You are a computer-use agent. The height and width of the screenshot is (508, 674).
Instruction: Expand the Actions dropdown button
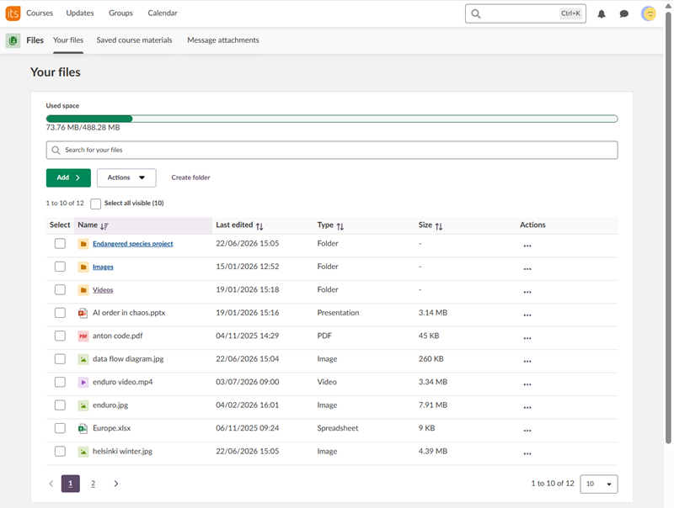click(126, 177)
